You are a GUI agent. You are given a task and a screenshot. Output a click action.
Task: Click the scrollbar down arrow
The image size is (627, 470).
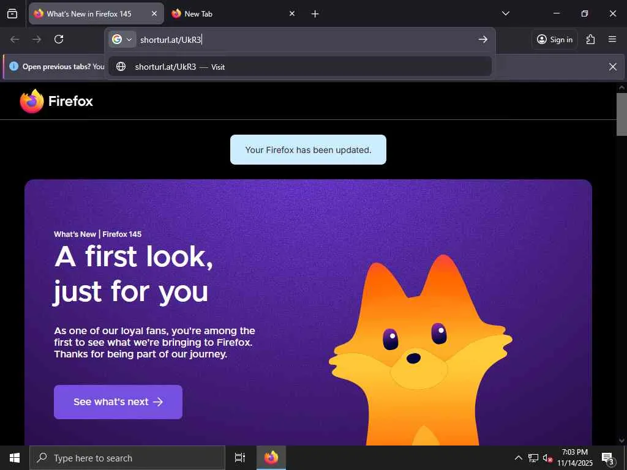click(621, 440)
